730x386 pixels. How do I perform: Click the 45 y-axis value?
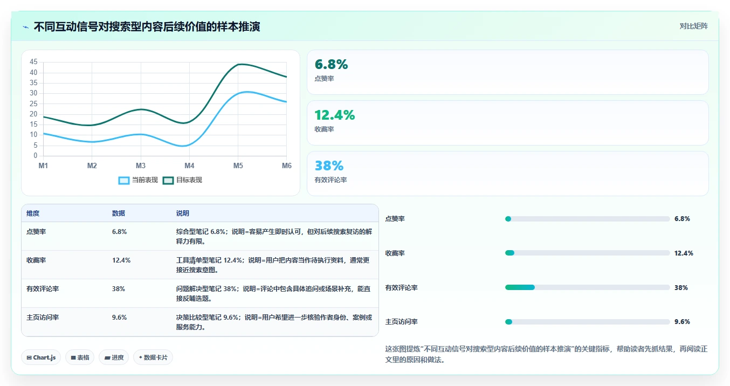click(x=33, y=62)
